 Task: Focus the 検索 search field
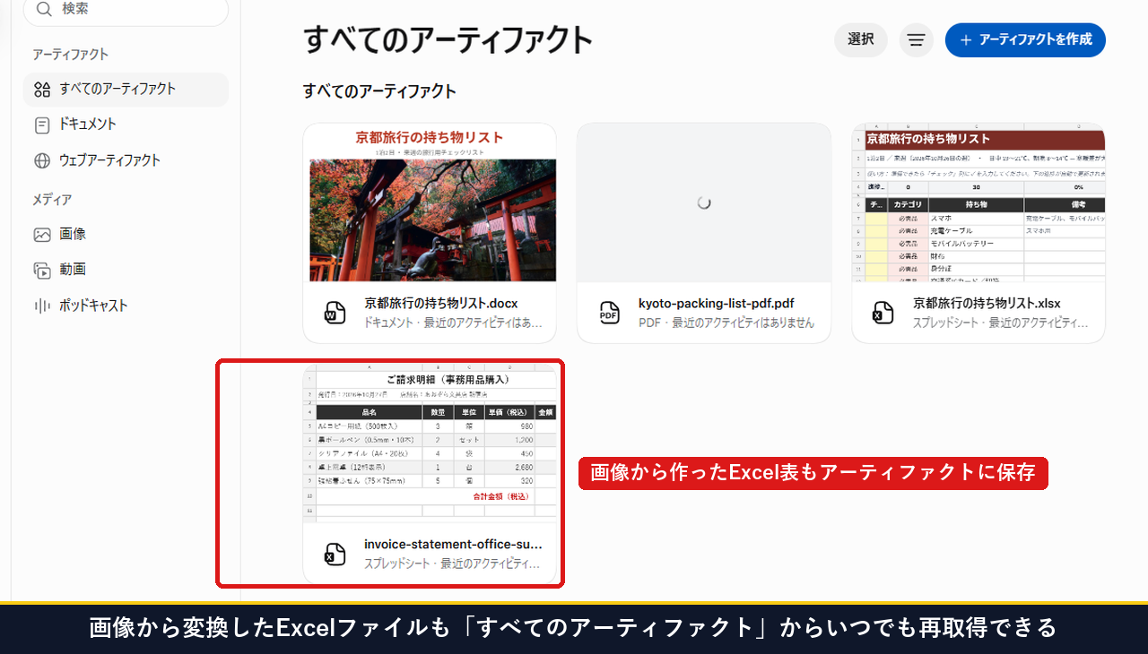[x=126, y=9]
